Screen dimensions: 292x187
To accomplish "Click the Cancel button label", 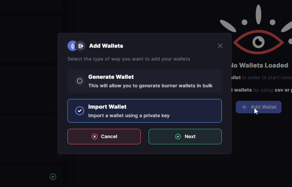I will click(x=109, y=137).
